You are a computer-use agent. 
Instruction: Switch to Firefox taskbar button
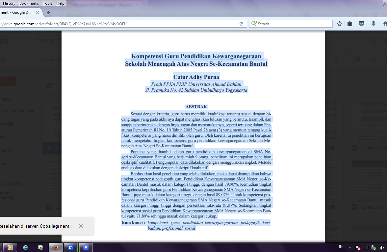coord(56,247)
